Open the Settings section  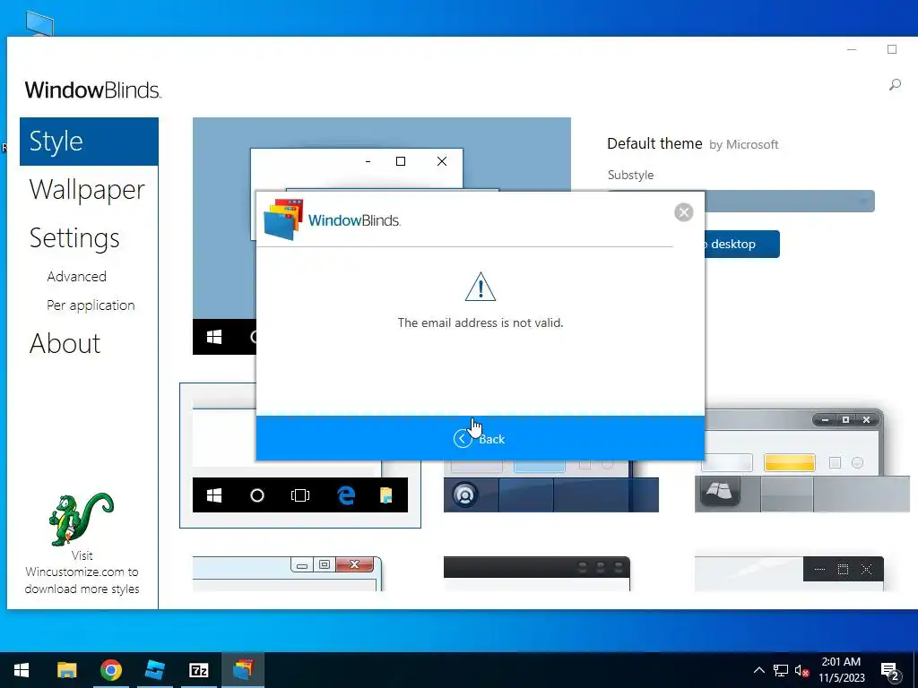point(74,238)
